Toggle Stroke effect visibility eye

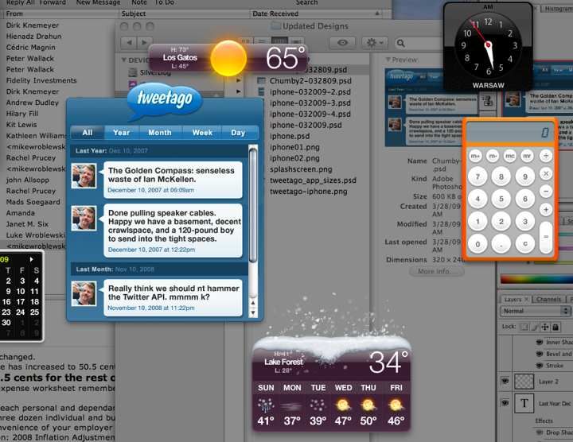(x=540, y=366)
